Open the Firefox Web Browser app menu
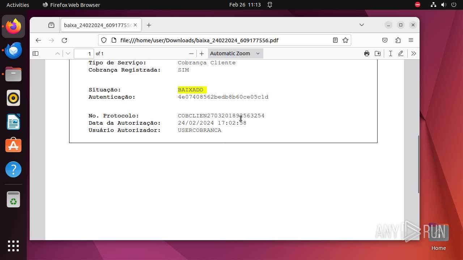Viewport: 463px width, 260px height. (71, 5)
